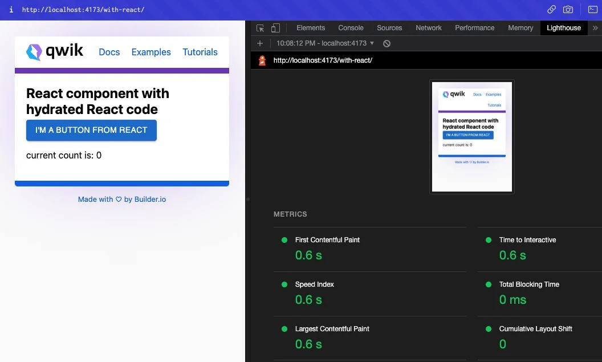602x362 pixels.
Task: Show more DevTools tabs via double chevron
Action: click(x=595, y=28)
